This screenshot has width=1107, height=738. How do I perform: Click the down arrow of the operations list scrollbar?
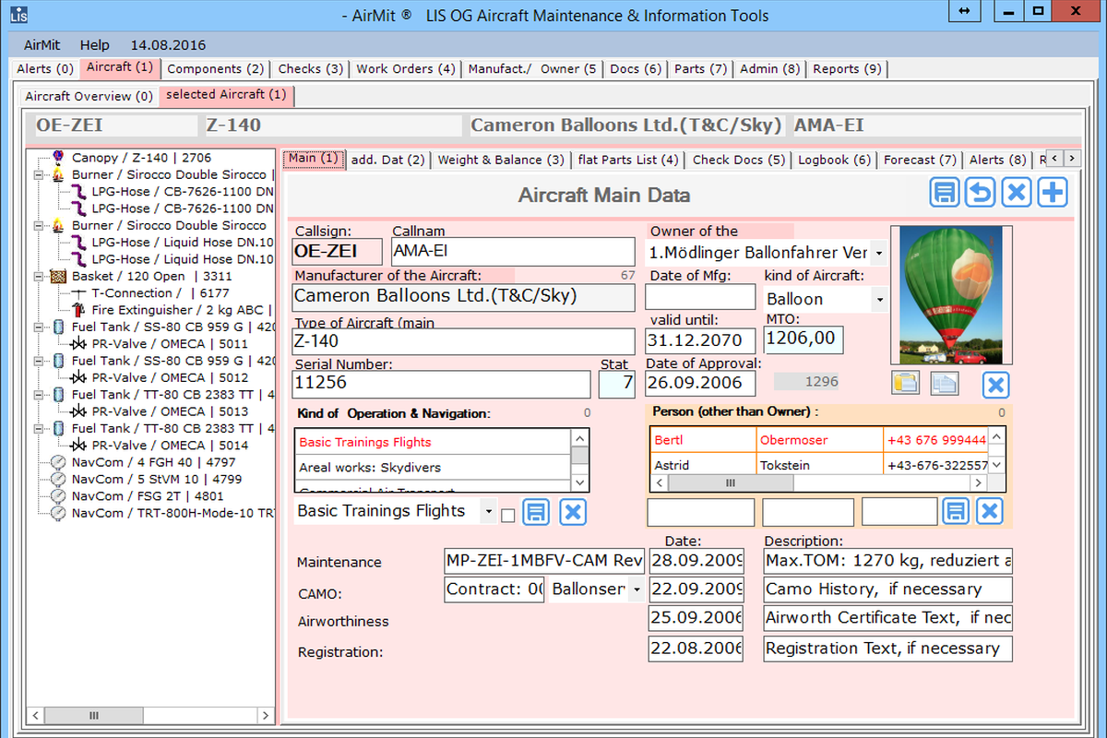coord(579,482)
